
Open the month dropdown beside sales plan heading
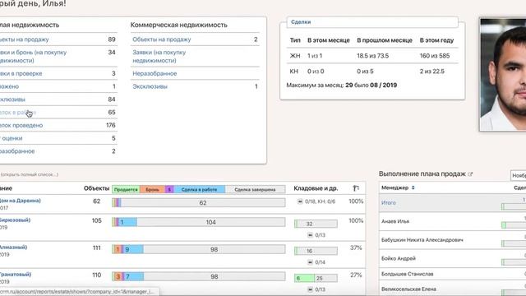[519, 175]
